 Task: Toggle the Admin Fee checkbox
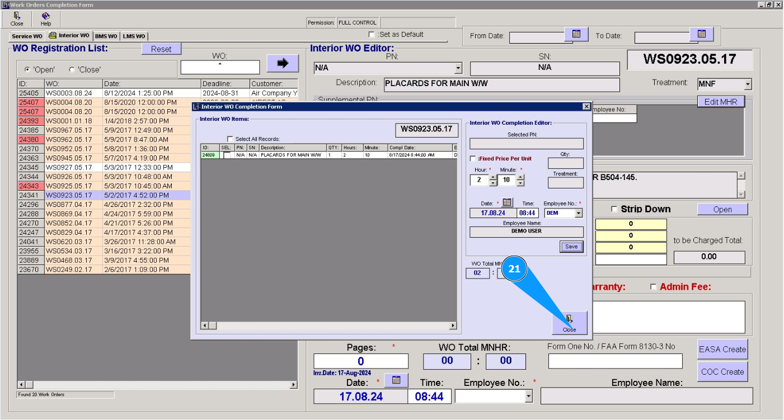click(653, 287)
